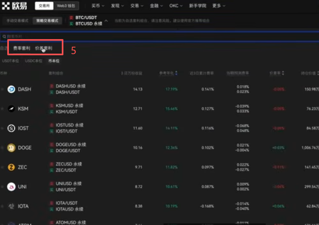Image resolution: width=319 pixels, height=225 pixels.
Task: Open the DASHUSD 永续 contract link
Action: coord(71,86)
